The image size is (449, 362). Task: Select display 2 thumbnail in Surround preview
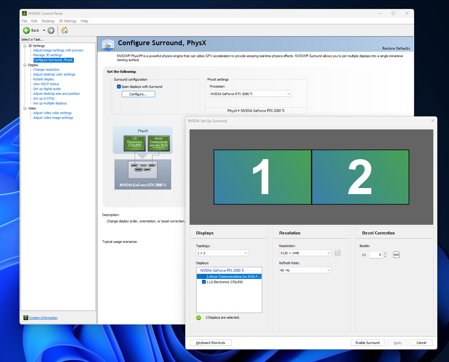360,177
